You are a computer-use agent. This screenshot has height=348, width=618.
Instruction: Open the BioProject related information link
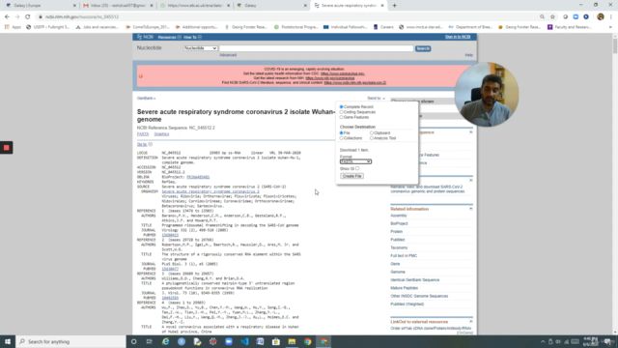coord(399,223)
